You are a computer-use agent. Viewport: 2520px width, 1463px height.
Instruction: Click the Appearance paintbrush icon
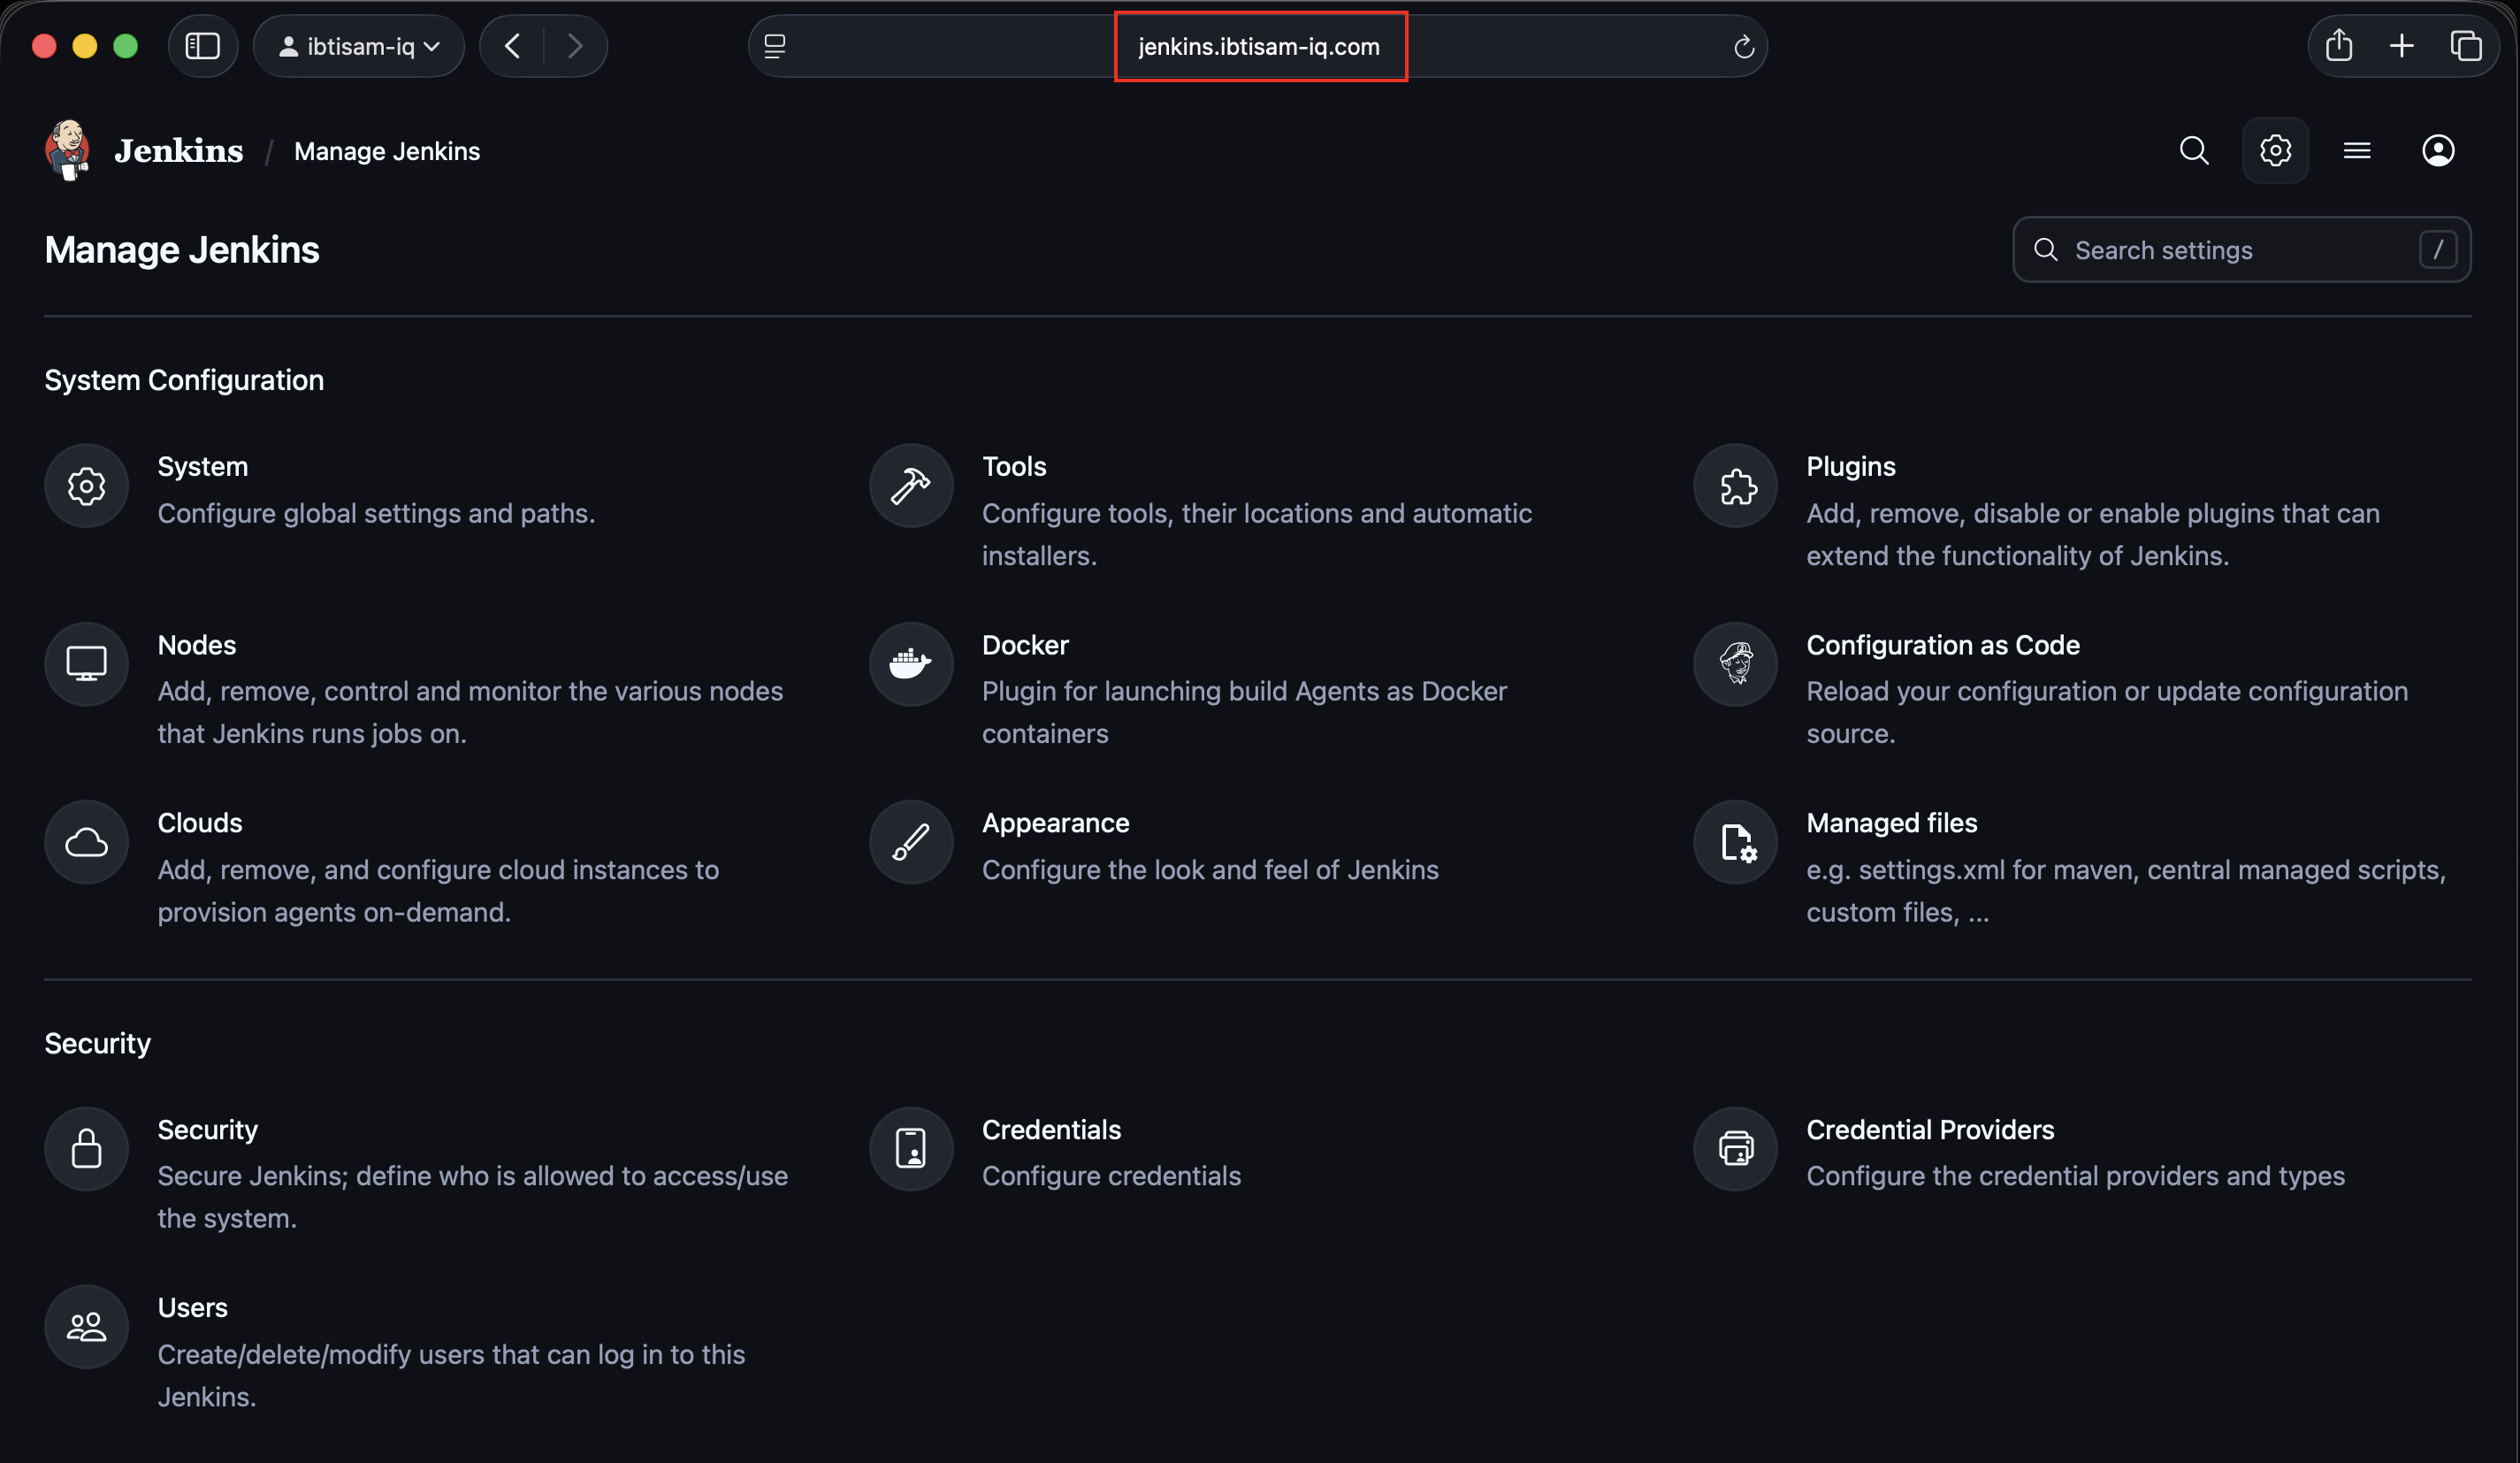coord(911,843)
